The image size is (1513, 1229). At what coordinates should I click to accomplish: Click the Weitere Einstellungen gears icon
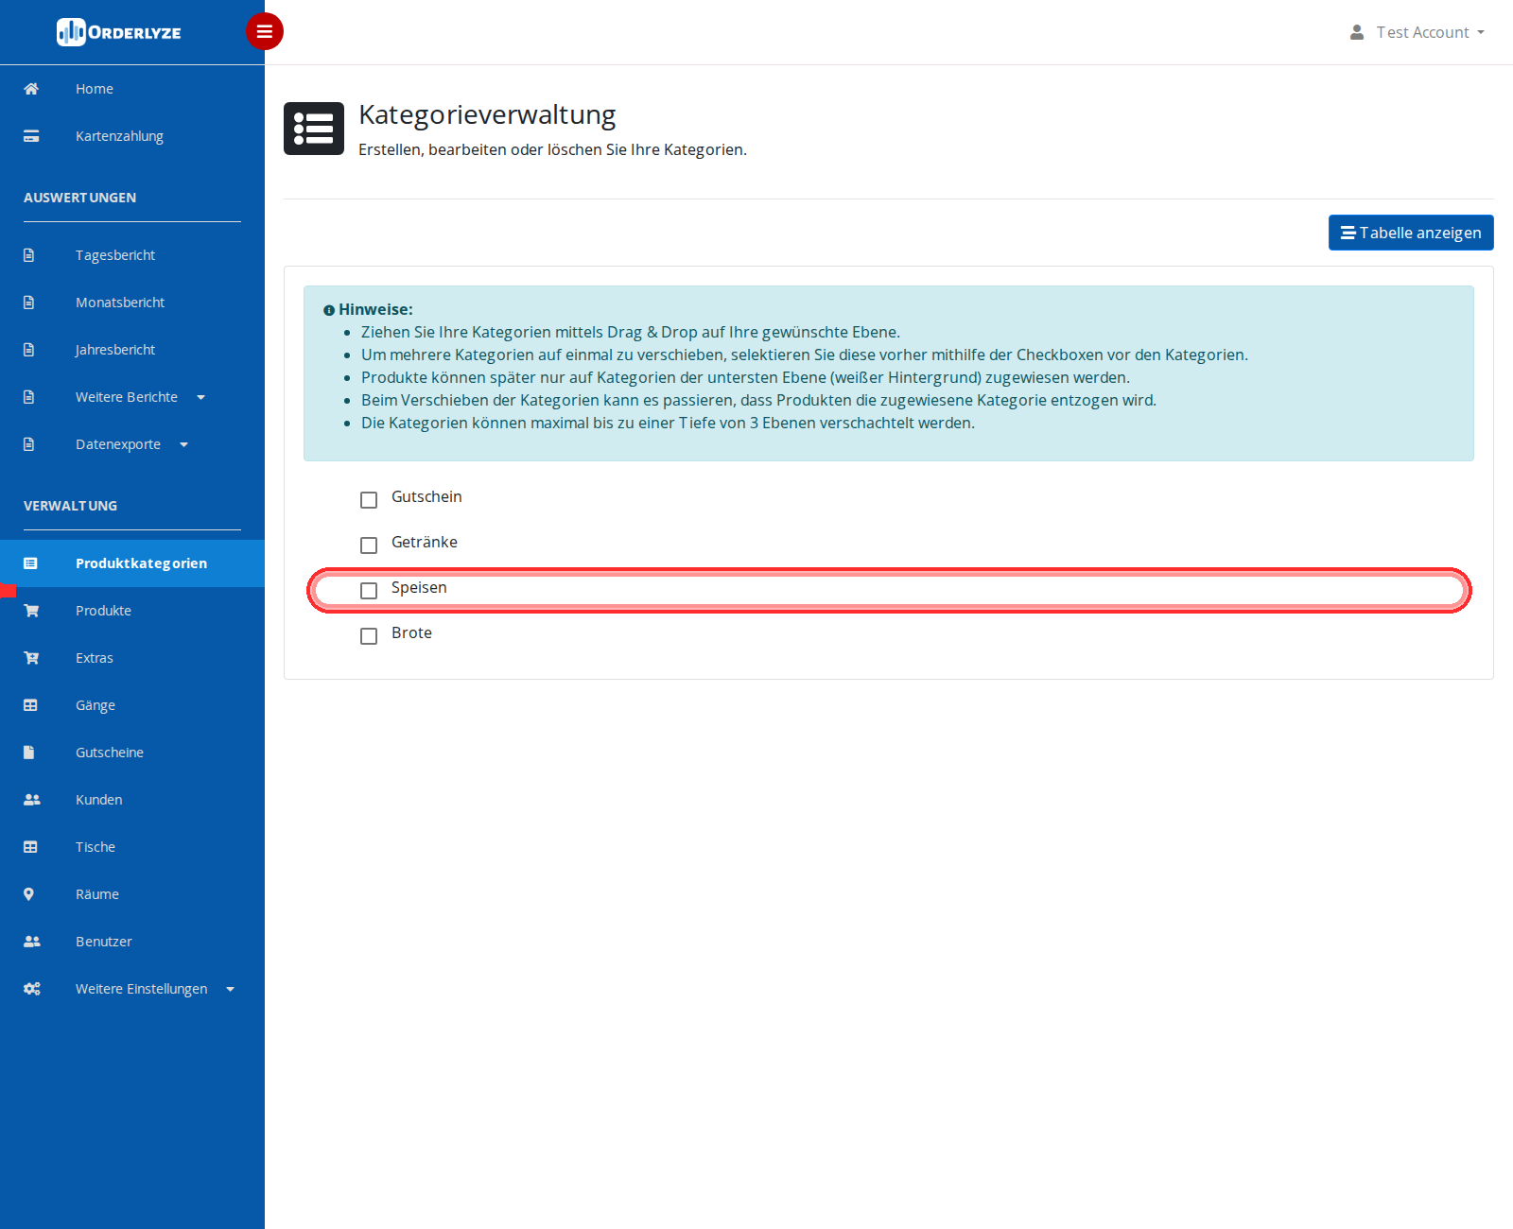[32, 989]
